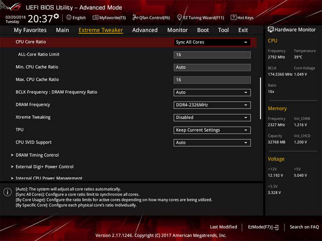Click the information circle icon

[x=8, y=192]
